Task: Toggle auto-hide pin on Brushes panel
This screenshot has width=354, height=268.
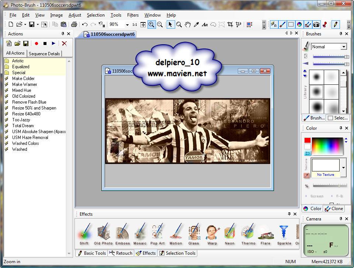Action: tap(341, 34)
